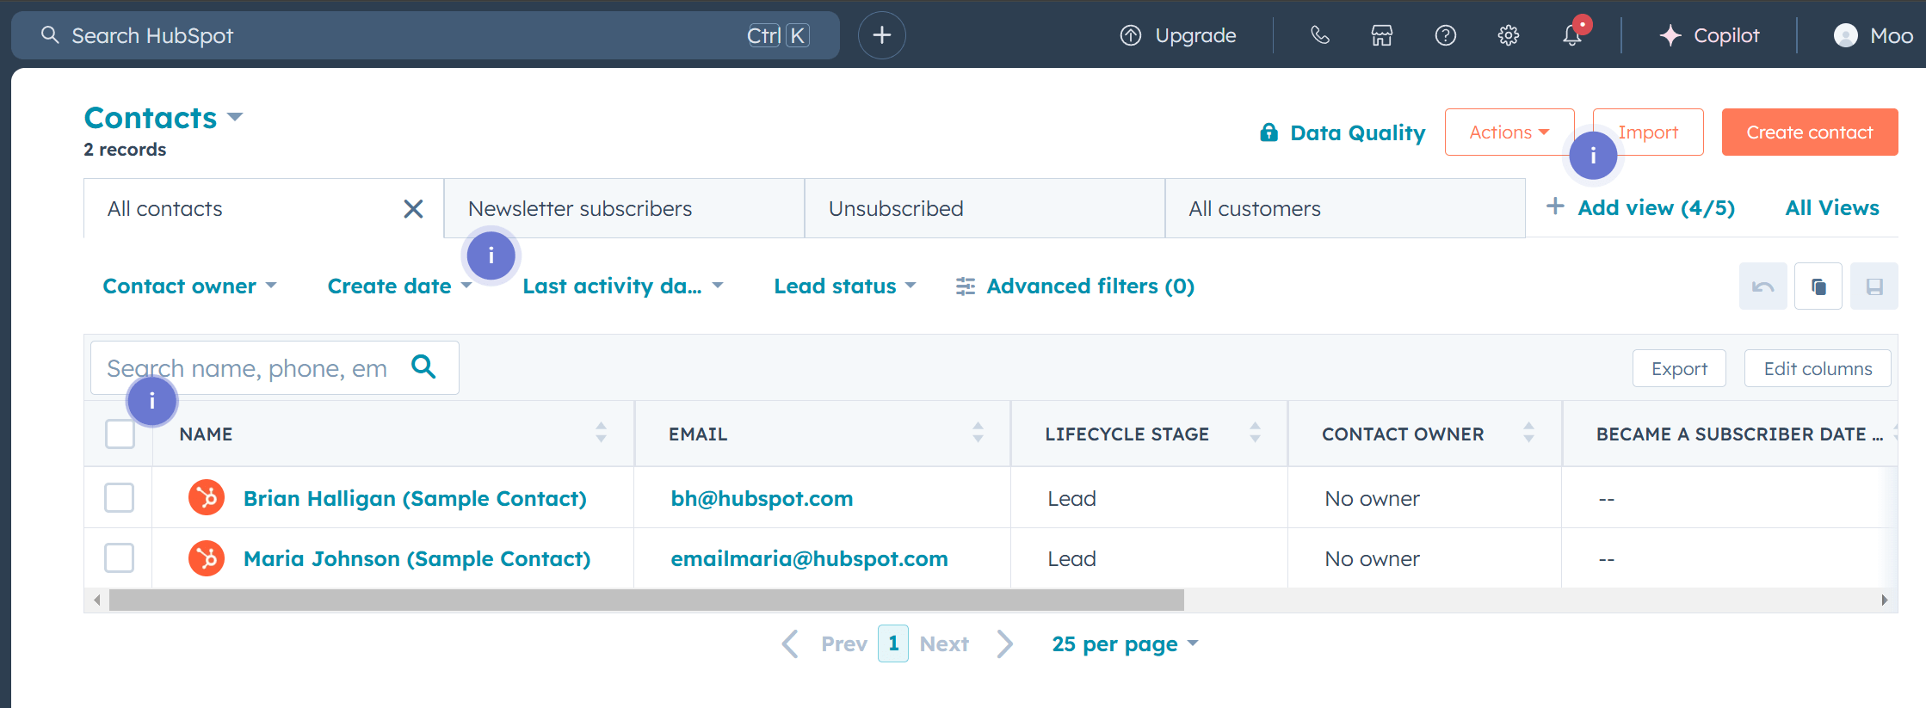
Task: Click the Moo account avatar
Action: coord(1846,35)
